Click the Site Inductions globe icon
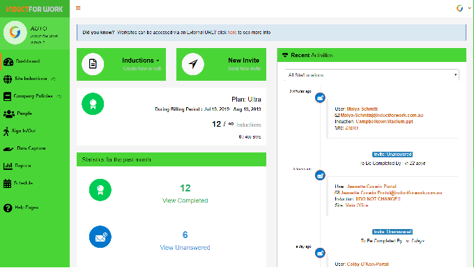 (8, 79)
